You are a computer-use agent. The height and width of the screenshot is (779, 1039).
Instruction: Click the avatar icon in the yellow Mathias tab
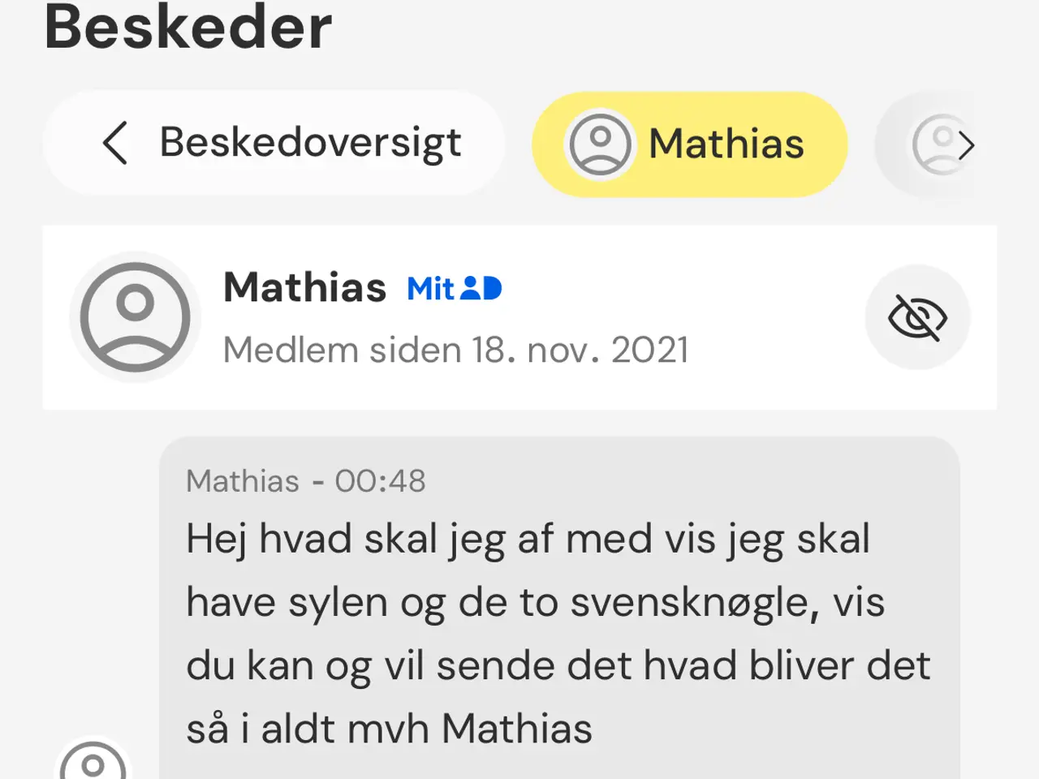600,144
